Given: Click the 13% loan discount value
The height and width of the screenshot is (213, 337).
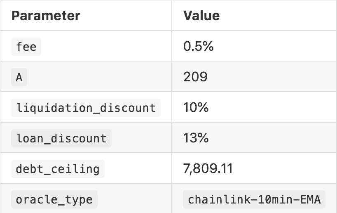Looking at the screenshot, I should [x=196, y=138].
